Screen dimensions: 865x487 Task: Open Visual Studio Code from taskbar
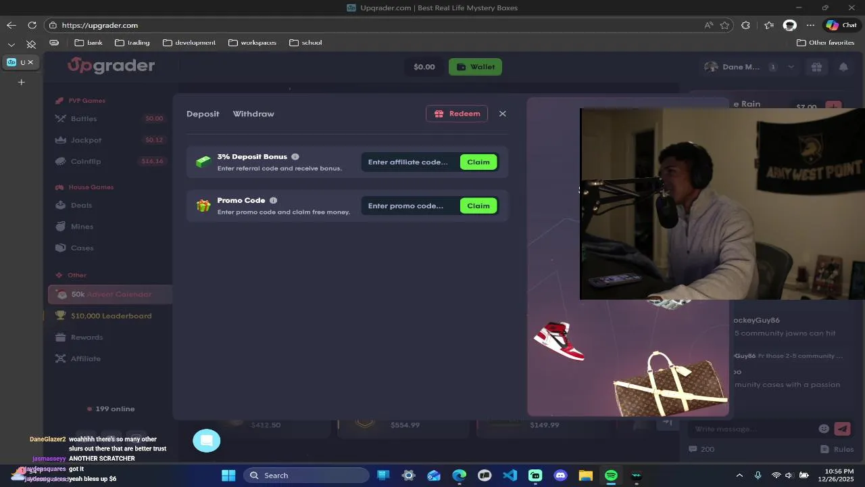510,476
